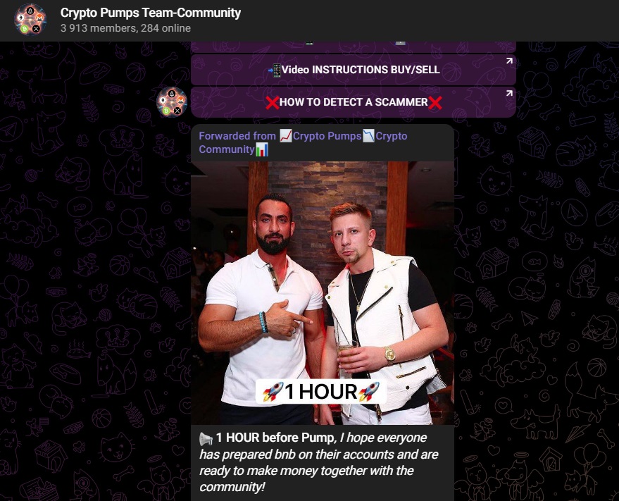Open the forwarded photo of two men
The height and width of the screenshot is (501, 619).
(x=323, y=292)
